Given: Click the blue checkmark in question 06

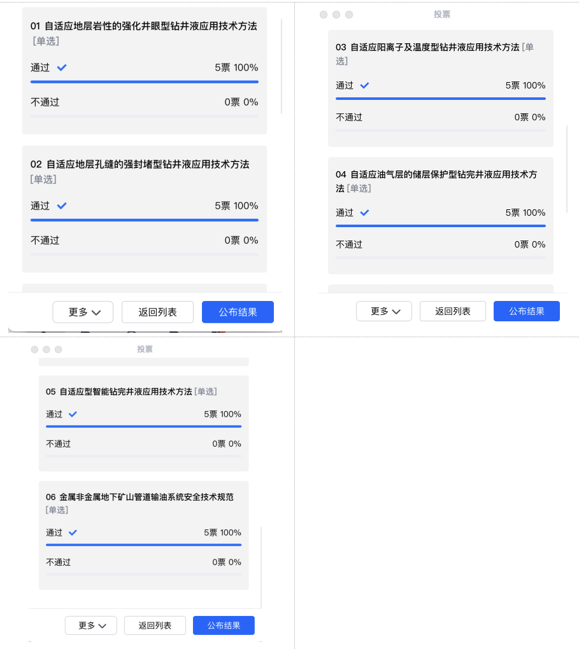Looking at the screenshot, I should pos(73,533).
